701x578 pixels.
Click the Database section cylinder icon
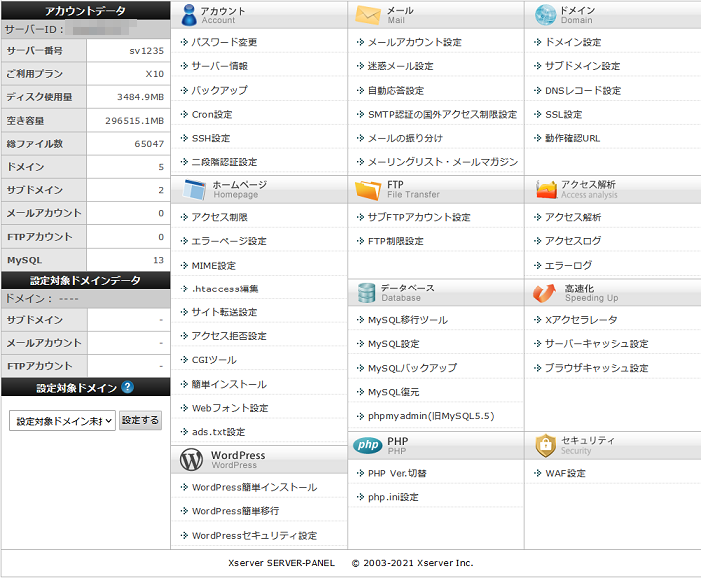coord(367,292)
